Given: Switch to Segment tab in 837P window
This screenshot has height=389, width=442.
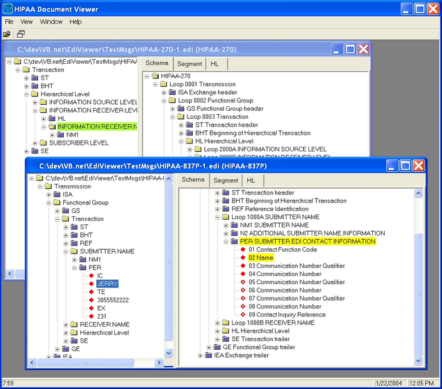Looking at the screenshot, I should click(225, 180).
